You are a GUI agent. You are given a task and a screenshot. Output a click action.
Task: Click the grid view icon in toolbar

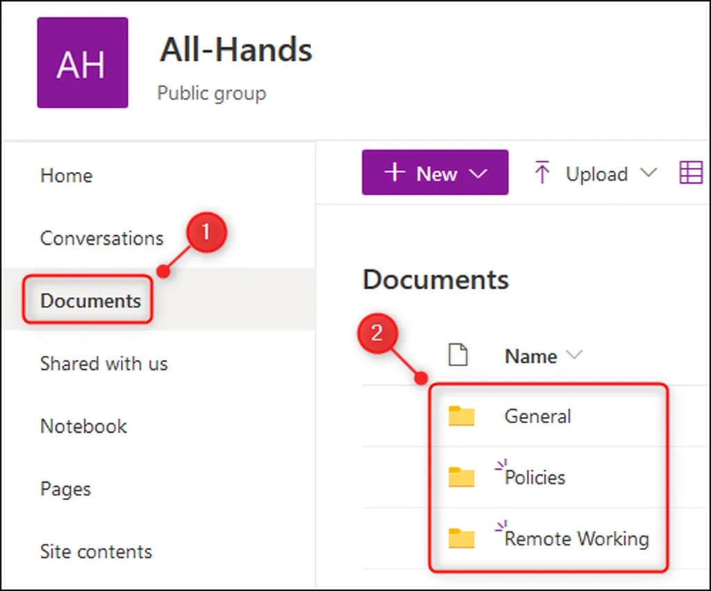(690, 173)
